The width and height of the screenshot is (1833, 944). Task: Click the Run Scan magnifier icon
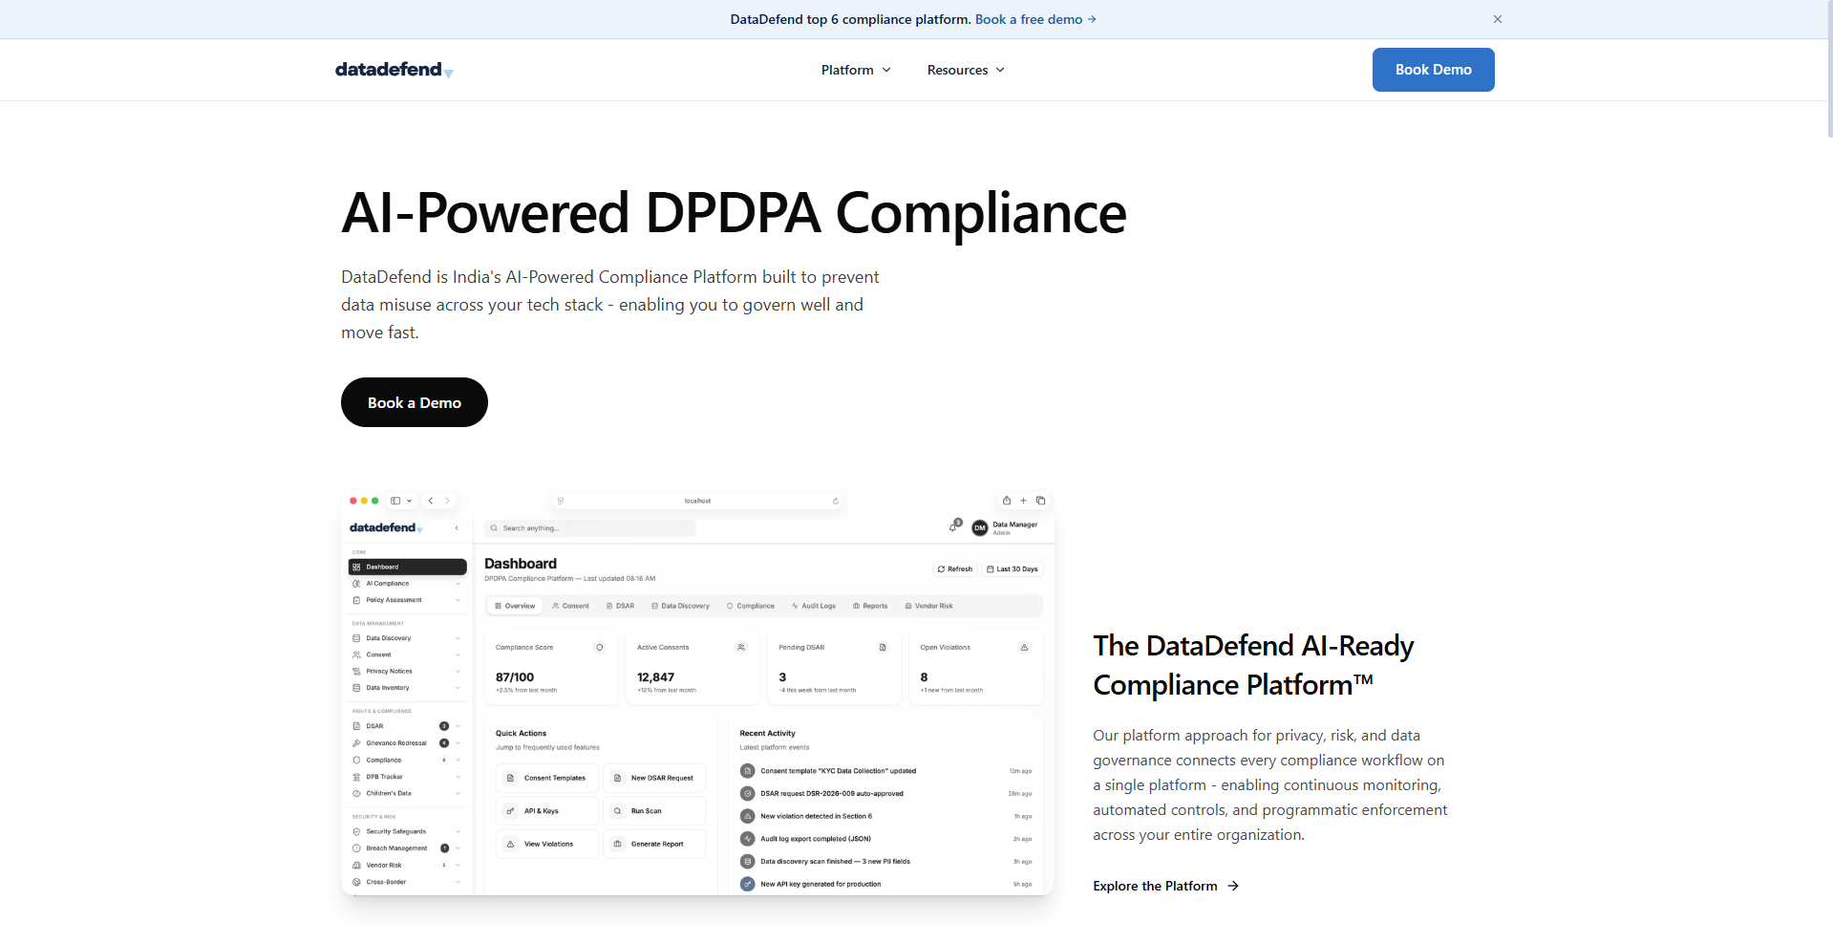click(x=617, y=811)
